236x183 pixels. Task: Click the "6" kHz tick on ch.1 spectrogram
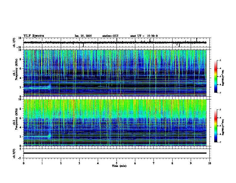pyautogui.click(x=21, y=68)
